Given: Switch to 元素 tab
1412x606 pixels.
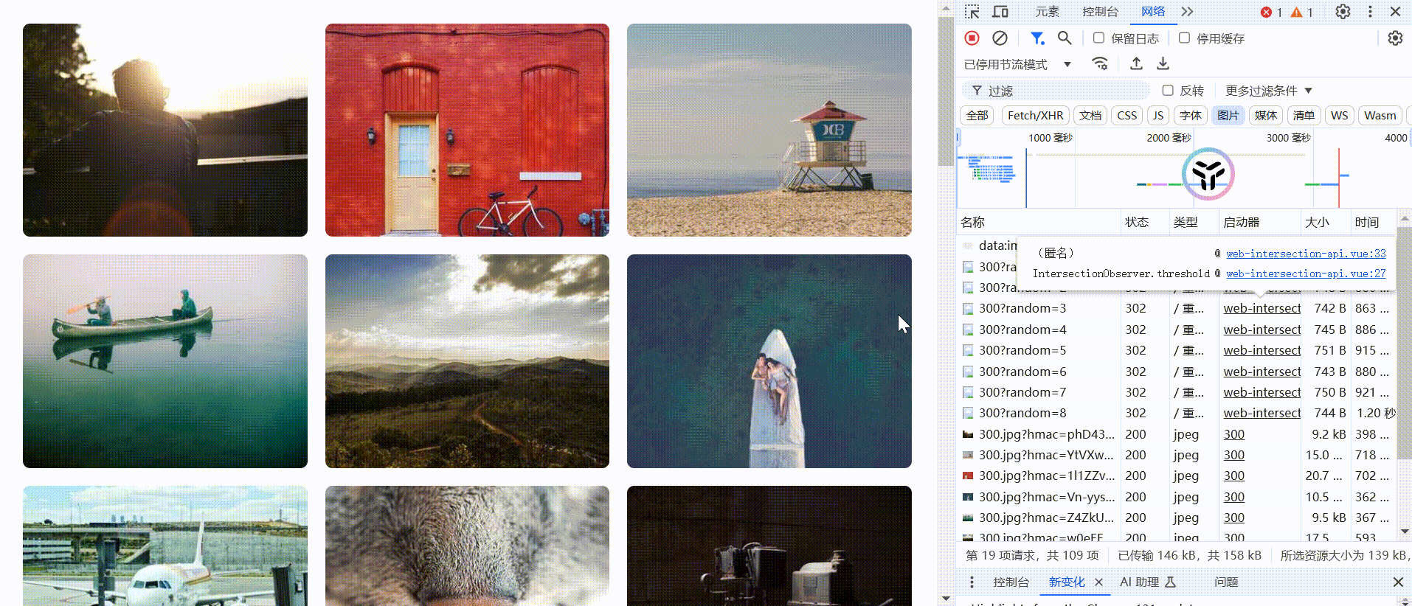Looking at the screenshot, I should pyautogui.click(x=1047, y=12).
